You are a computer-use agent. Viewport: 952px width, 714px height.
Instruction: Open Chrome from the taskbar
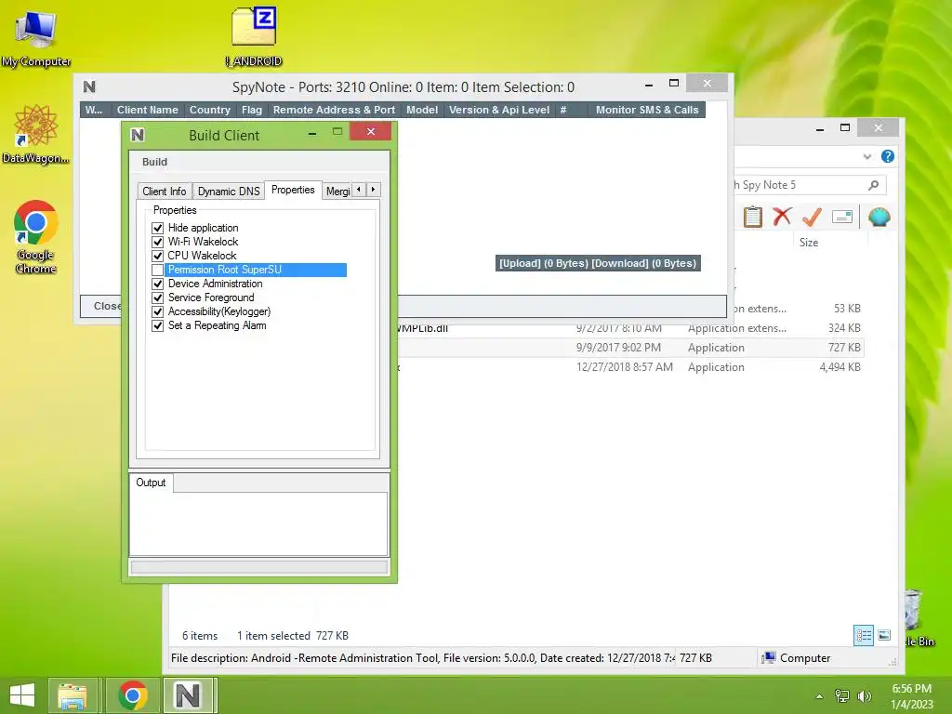(x=132, y=695)
